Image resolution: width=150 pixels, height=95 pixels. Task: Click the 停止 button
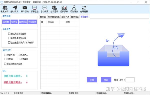click(x=106, y=80)
